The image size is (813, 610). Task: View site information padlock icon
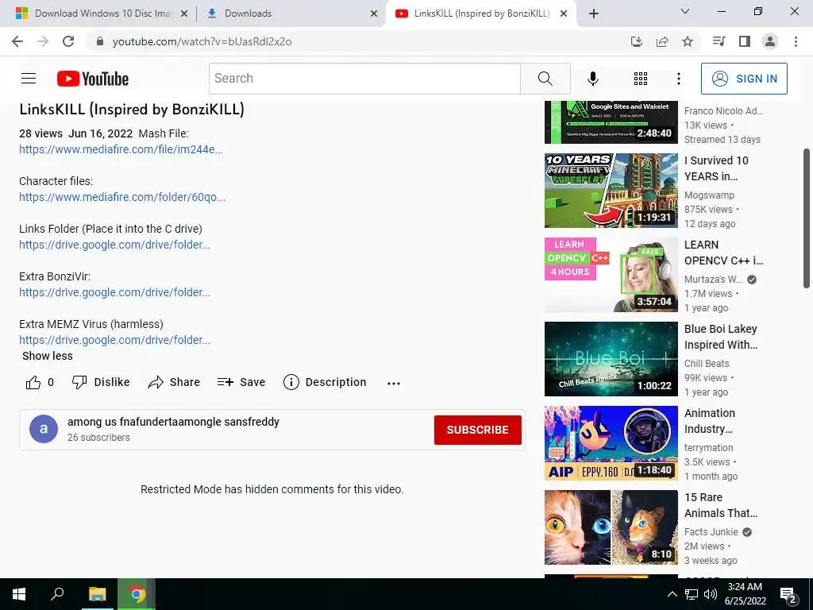pos(100,41)
